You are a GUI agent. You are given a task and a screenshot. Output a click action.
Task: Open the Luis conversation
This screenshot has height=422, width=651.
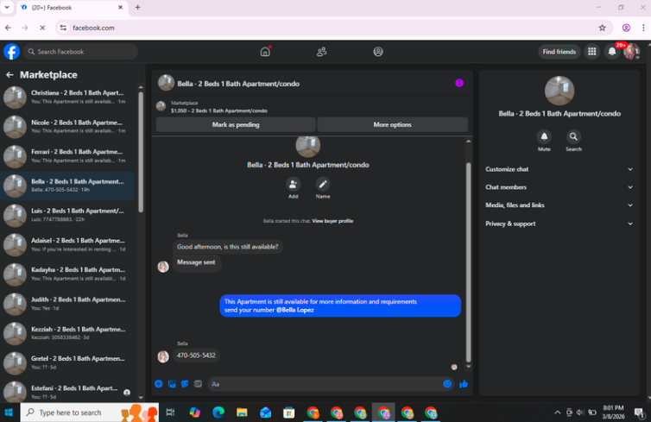tap(68, 215)
